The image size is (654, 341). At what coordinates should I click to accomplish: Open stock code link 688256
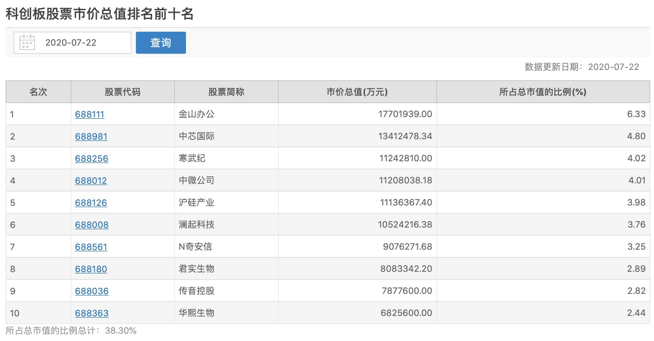pyautogui.click(x=92, y=159)
